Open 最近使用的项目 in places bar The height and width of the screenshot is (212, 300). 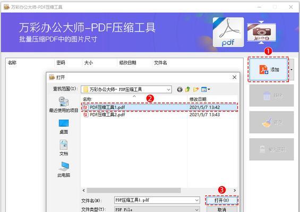64,104
